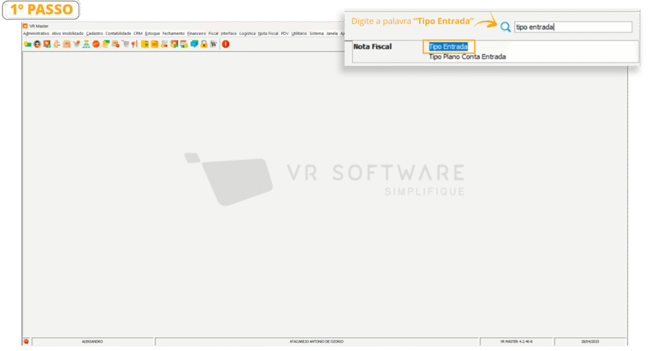649x351 pixels.
Task: Click 'ATACAREJO ANTONIO DE OZORIO' in status bar
Action: pos(317,342)
